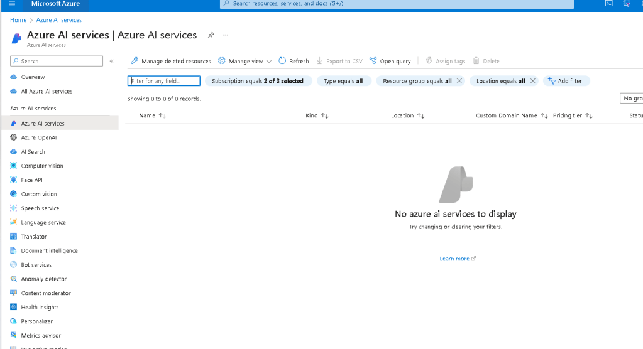Click the Open query icon
The height and width of the screenshot is (349, 643).
click(x=373, y=61)
